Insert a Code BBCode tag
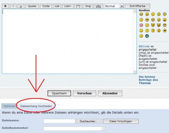Viewport: 169px width, 133px height. 46,6
